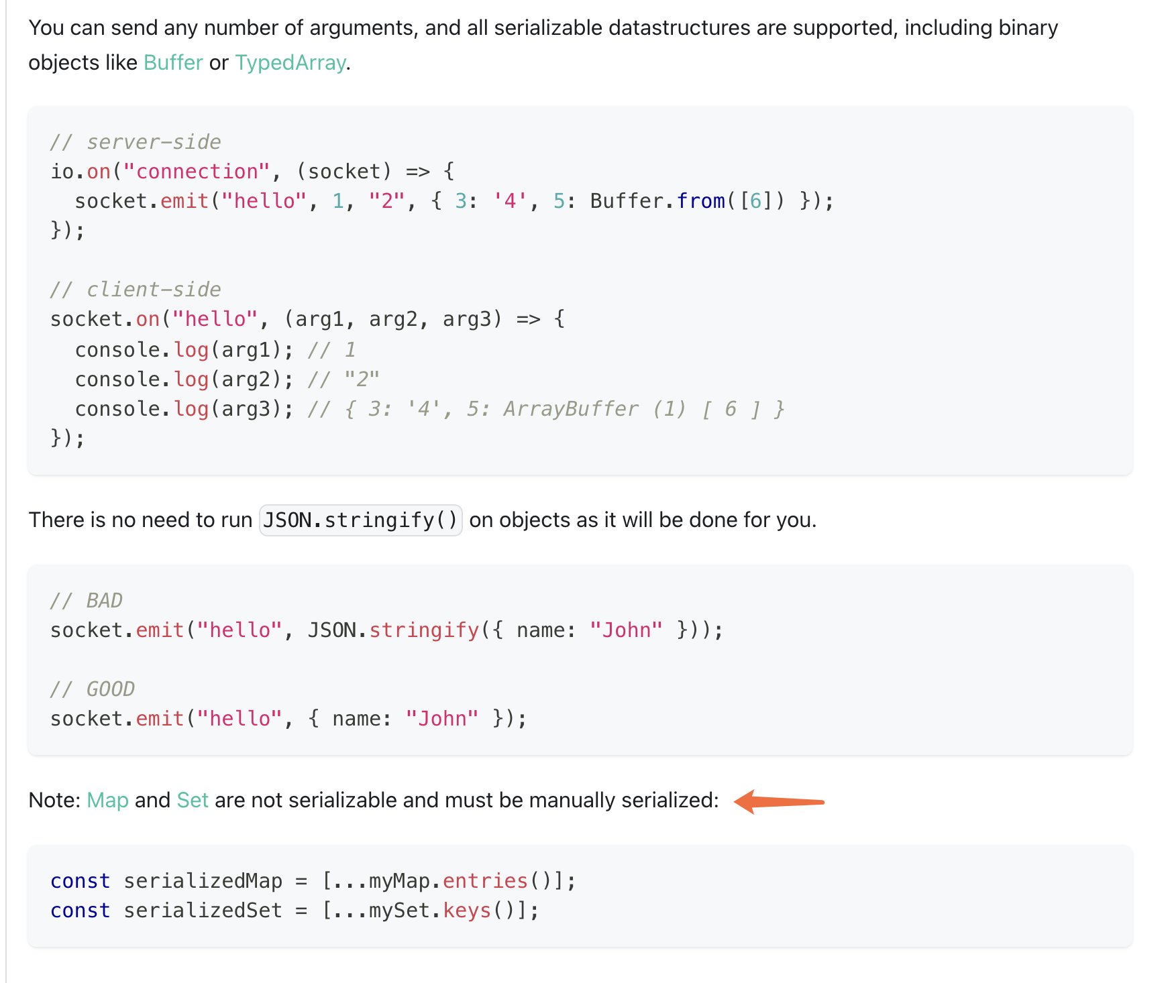Click the '// GOOD' comment
The width and height of the screenshot is (1170, 983).
93,689
